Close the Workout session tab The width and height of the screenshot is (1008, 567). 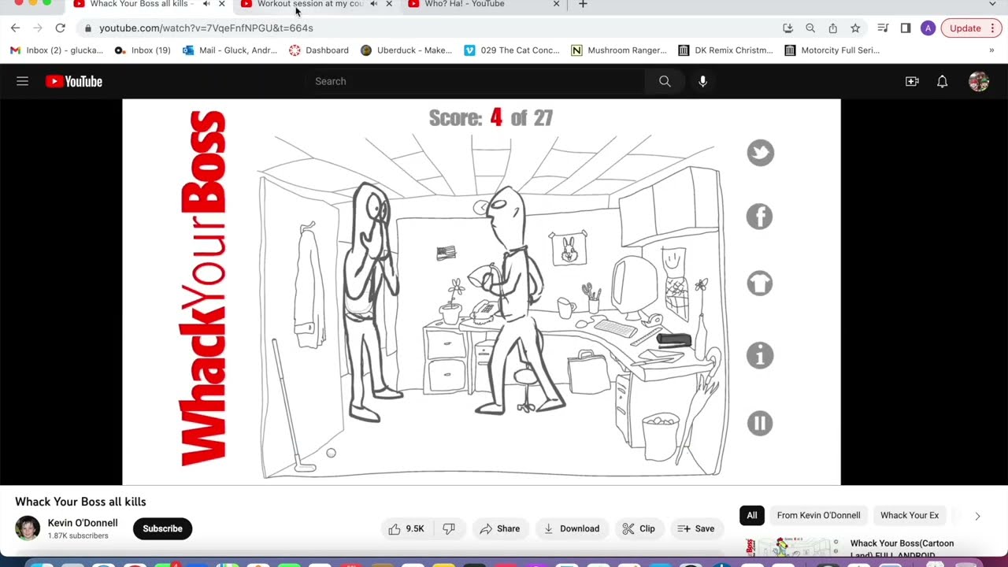pos(389,4)
